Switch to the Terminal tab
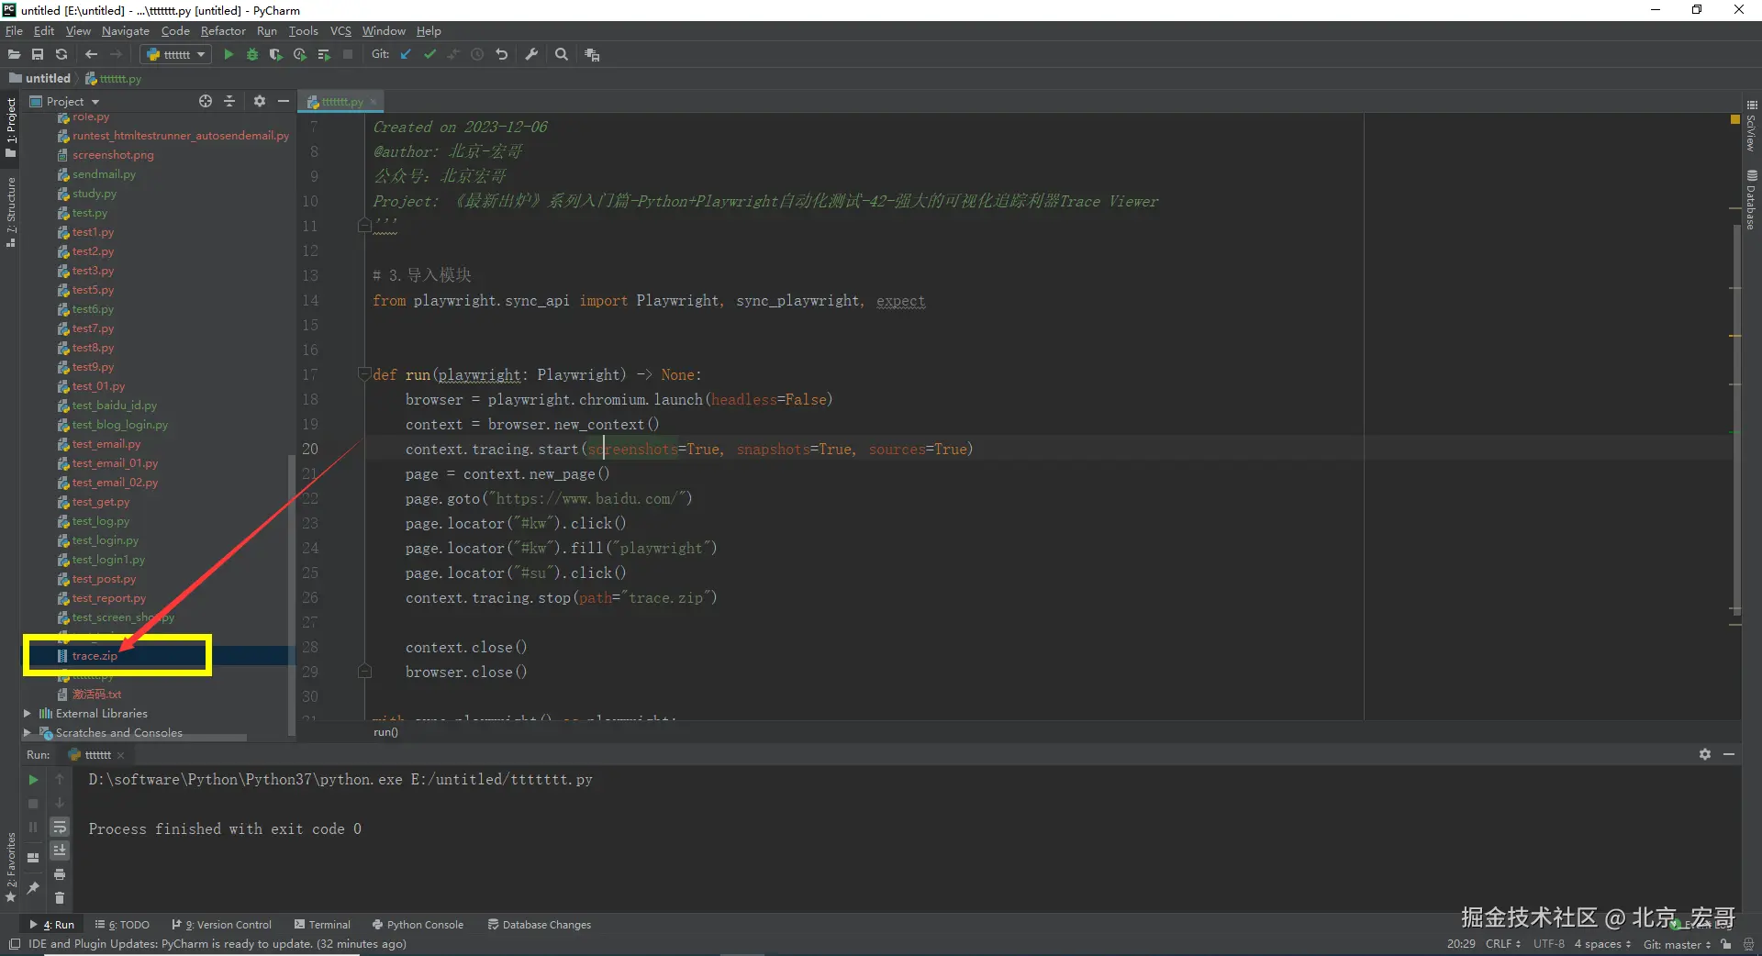 [322, 925]
